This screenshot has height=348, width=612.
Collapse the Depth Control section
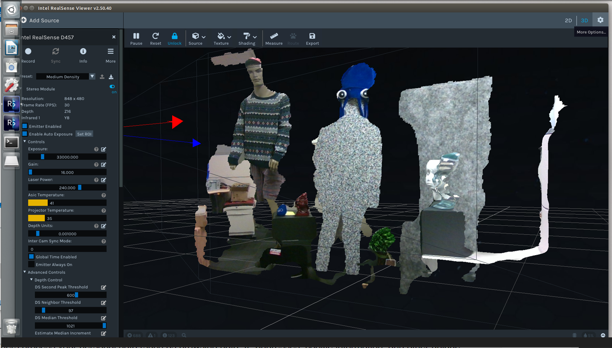[31, 279]
